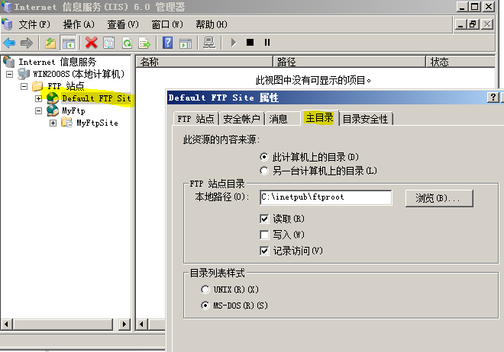The height and width of the screenshot is (352, 504).
Task: Expand the Default FTP Site node
Action: click(x=38, y=98)
